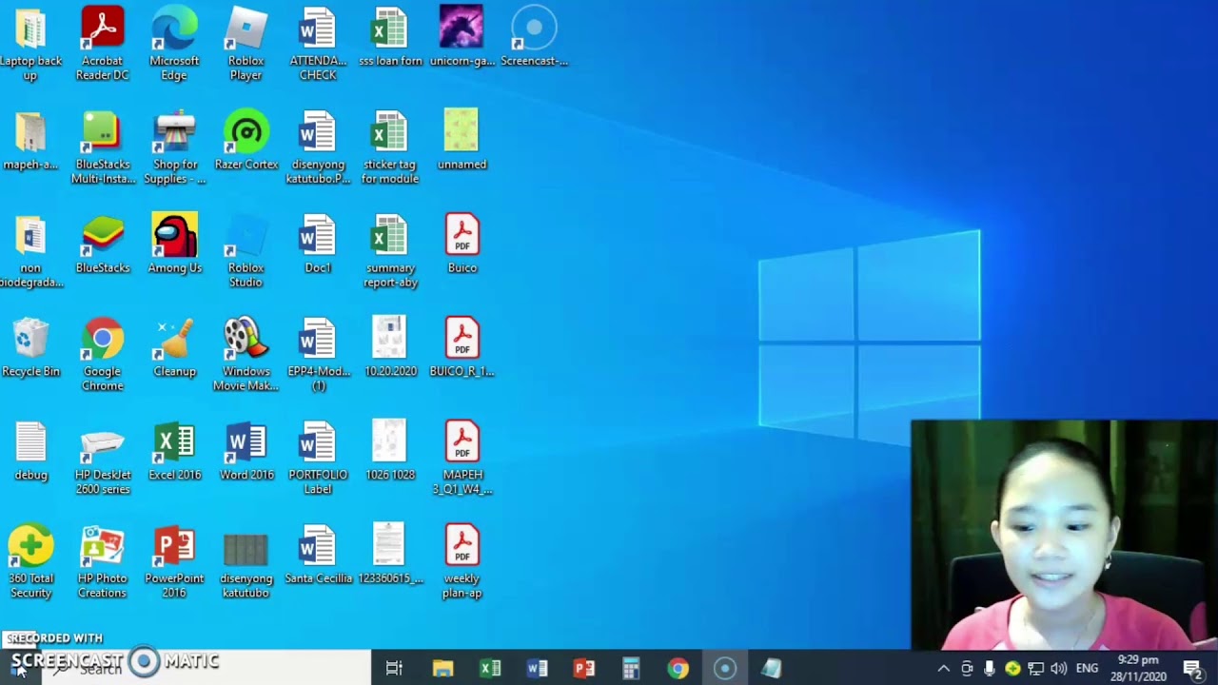
Task: Launch 360 Total Security
Action: tap(30, 562)
